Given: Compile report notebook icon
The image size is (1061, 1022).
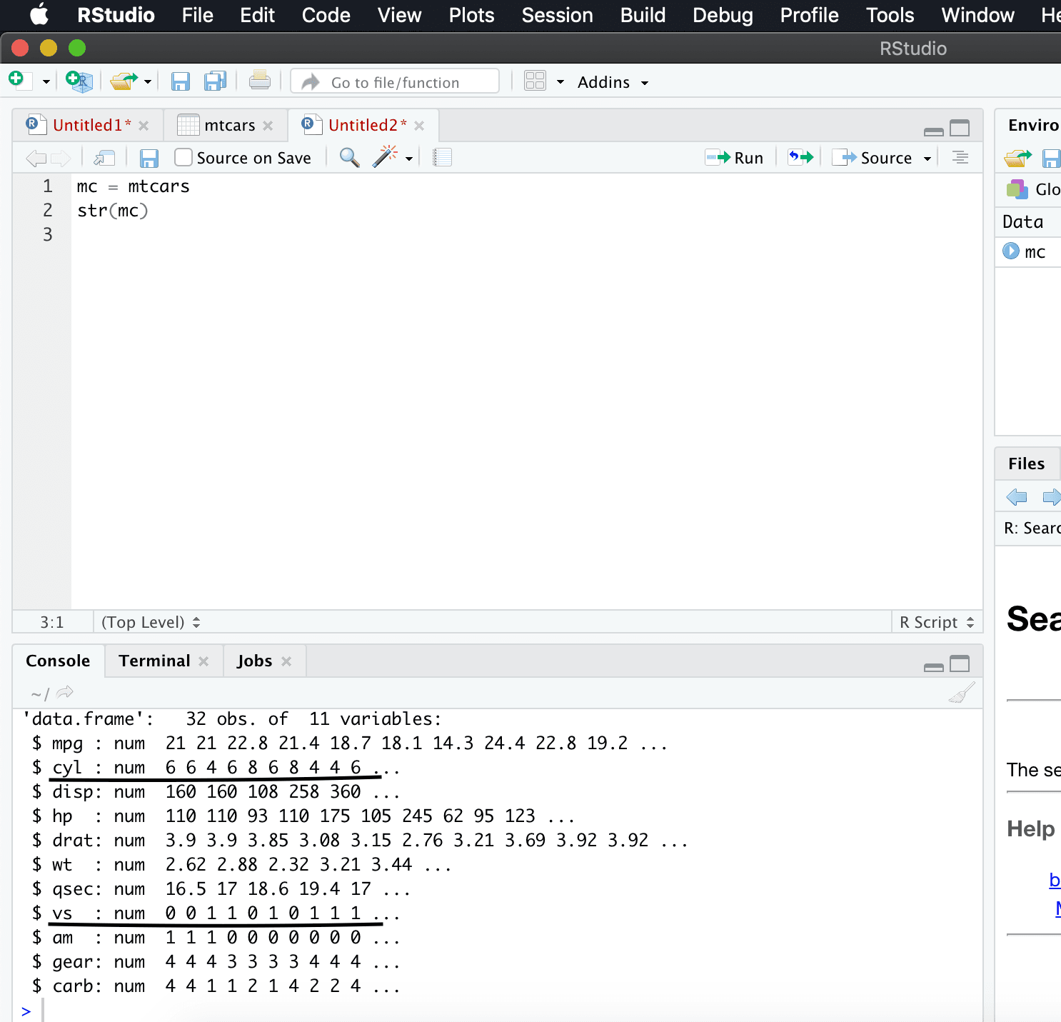Looking at the screenshot, I should (x=442, y=157).
